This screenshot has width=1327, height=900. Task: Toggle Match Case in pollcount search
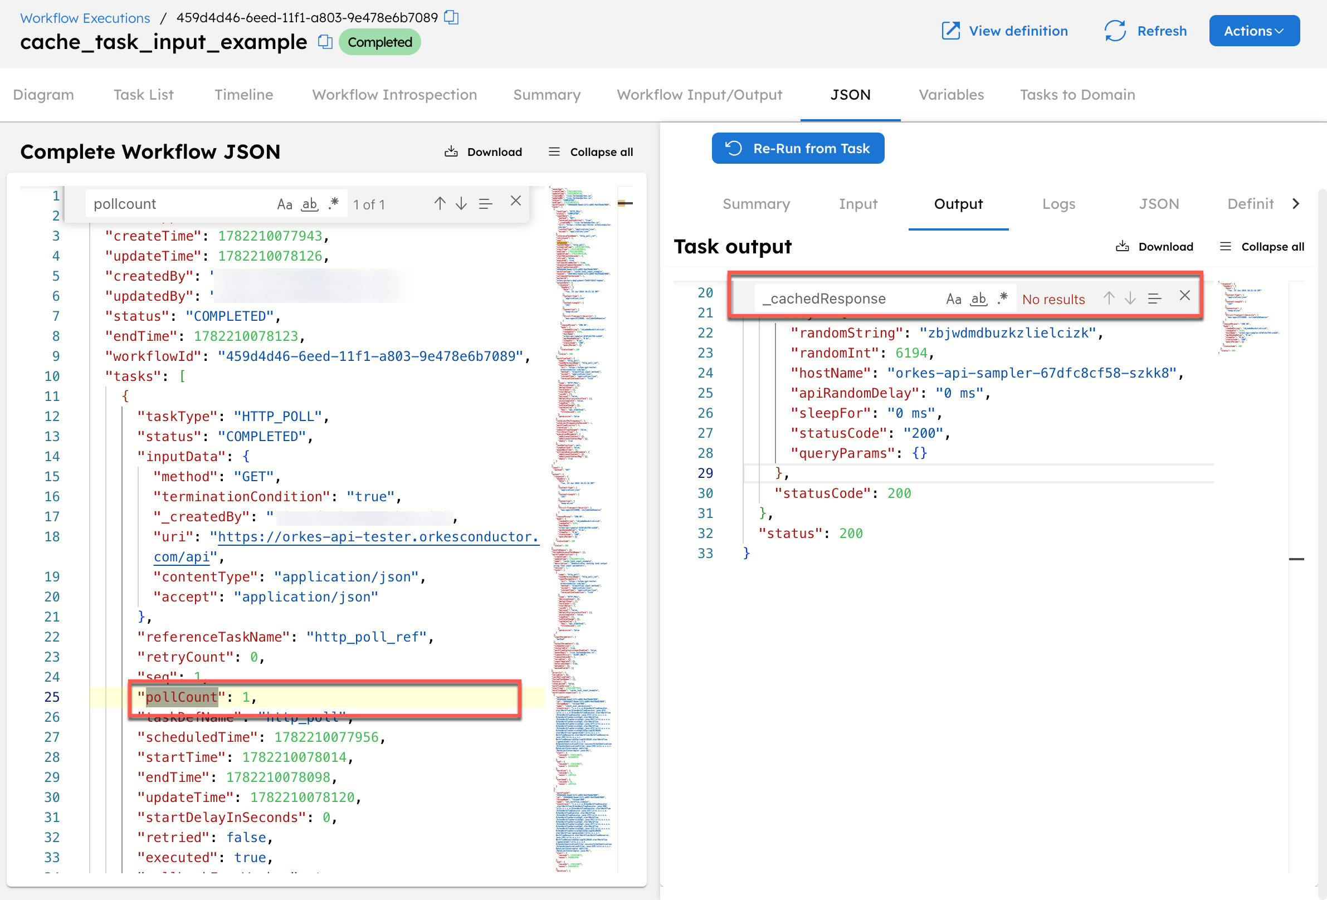[x=284, y=204]
